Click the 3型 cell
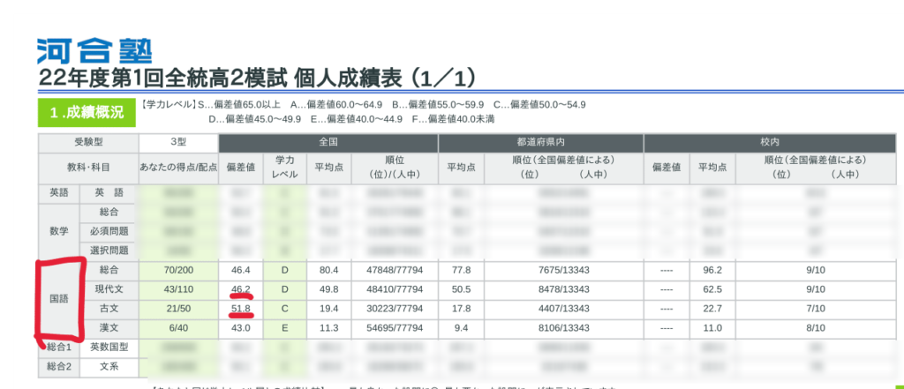 178,142
